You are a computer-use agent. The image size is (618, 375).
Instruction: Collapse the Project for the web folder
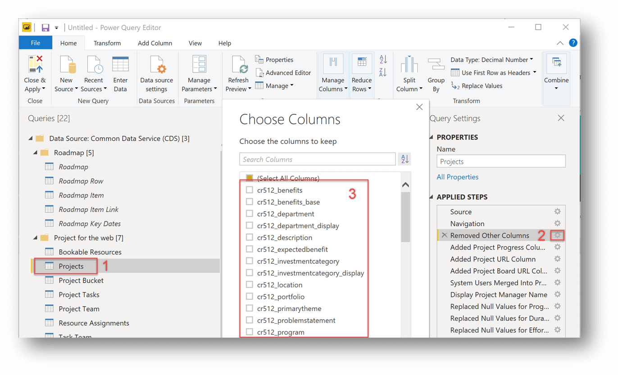point(36,238)
